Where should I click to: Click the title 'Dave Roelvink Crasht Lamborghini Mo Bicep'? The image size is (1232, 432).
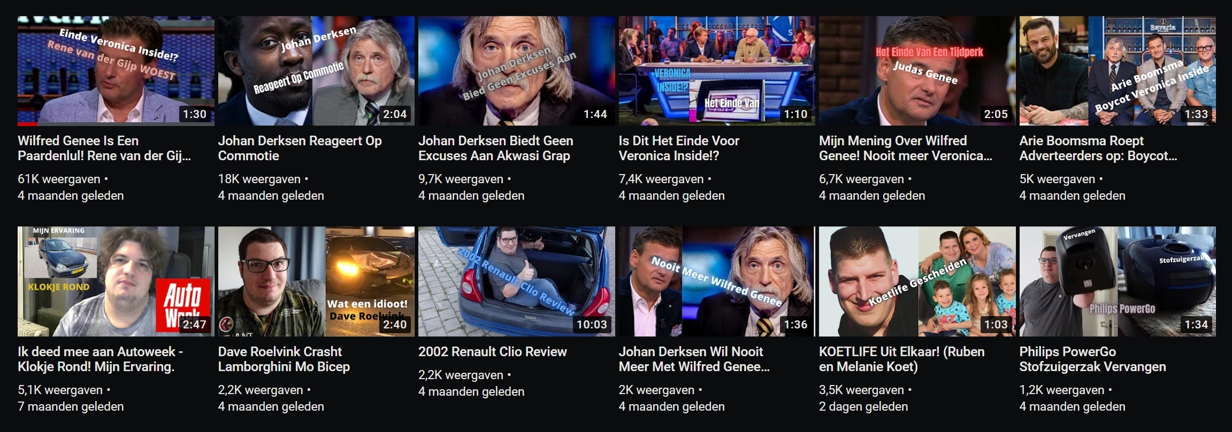click(284, 359)
